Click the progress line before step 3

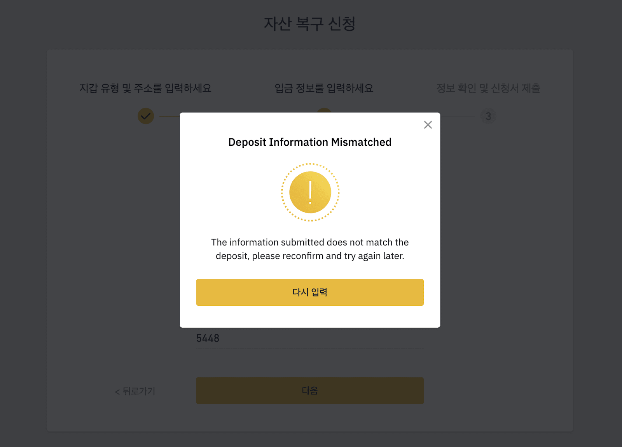pos(456,116)
